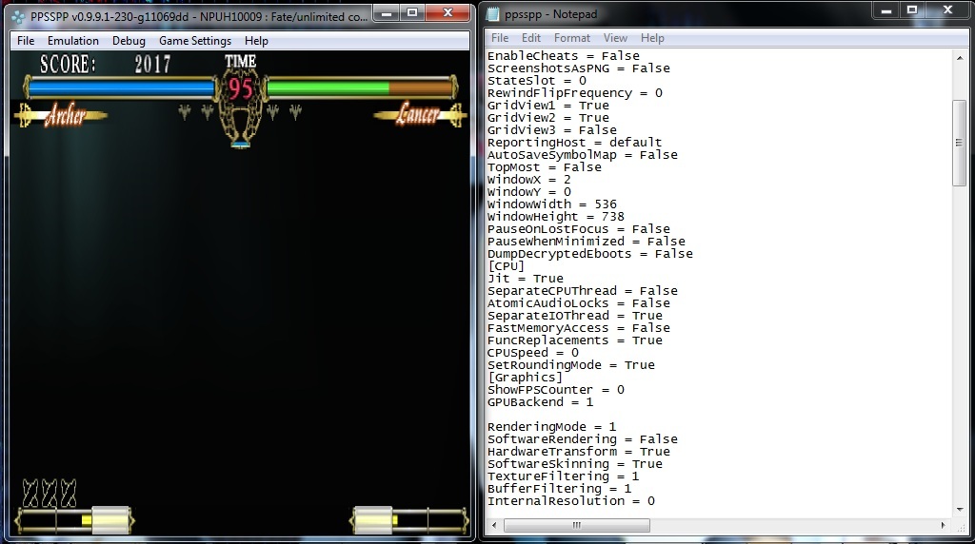
Task: Click the Notepad horizontal scrollbar thumb
Action: pos(577,525)
